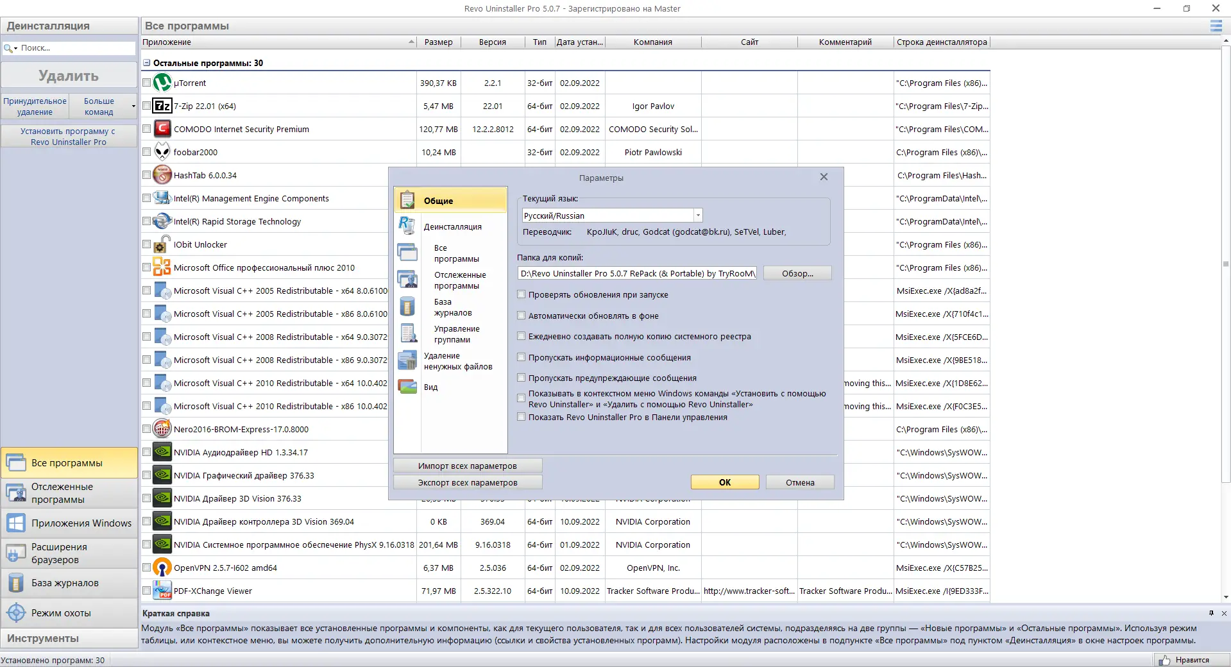Click the Поиск... search field
The width and height of the screenshot is (1231, 667).
(x=76, y=48)
